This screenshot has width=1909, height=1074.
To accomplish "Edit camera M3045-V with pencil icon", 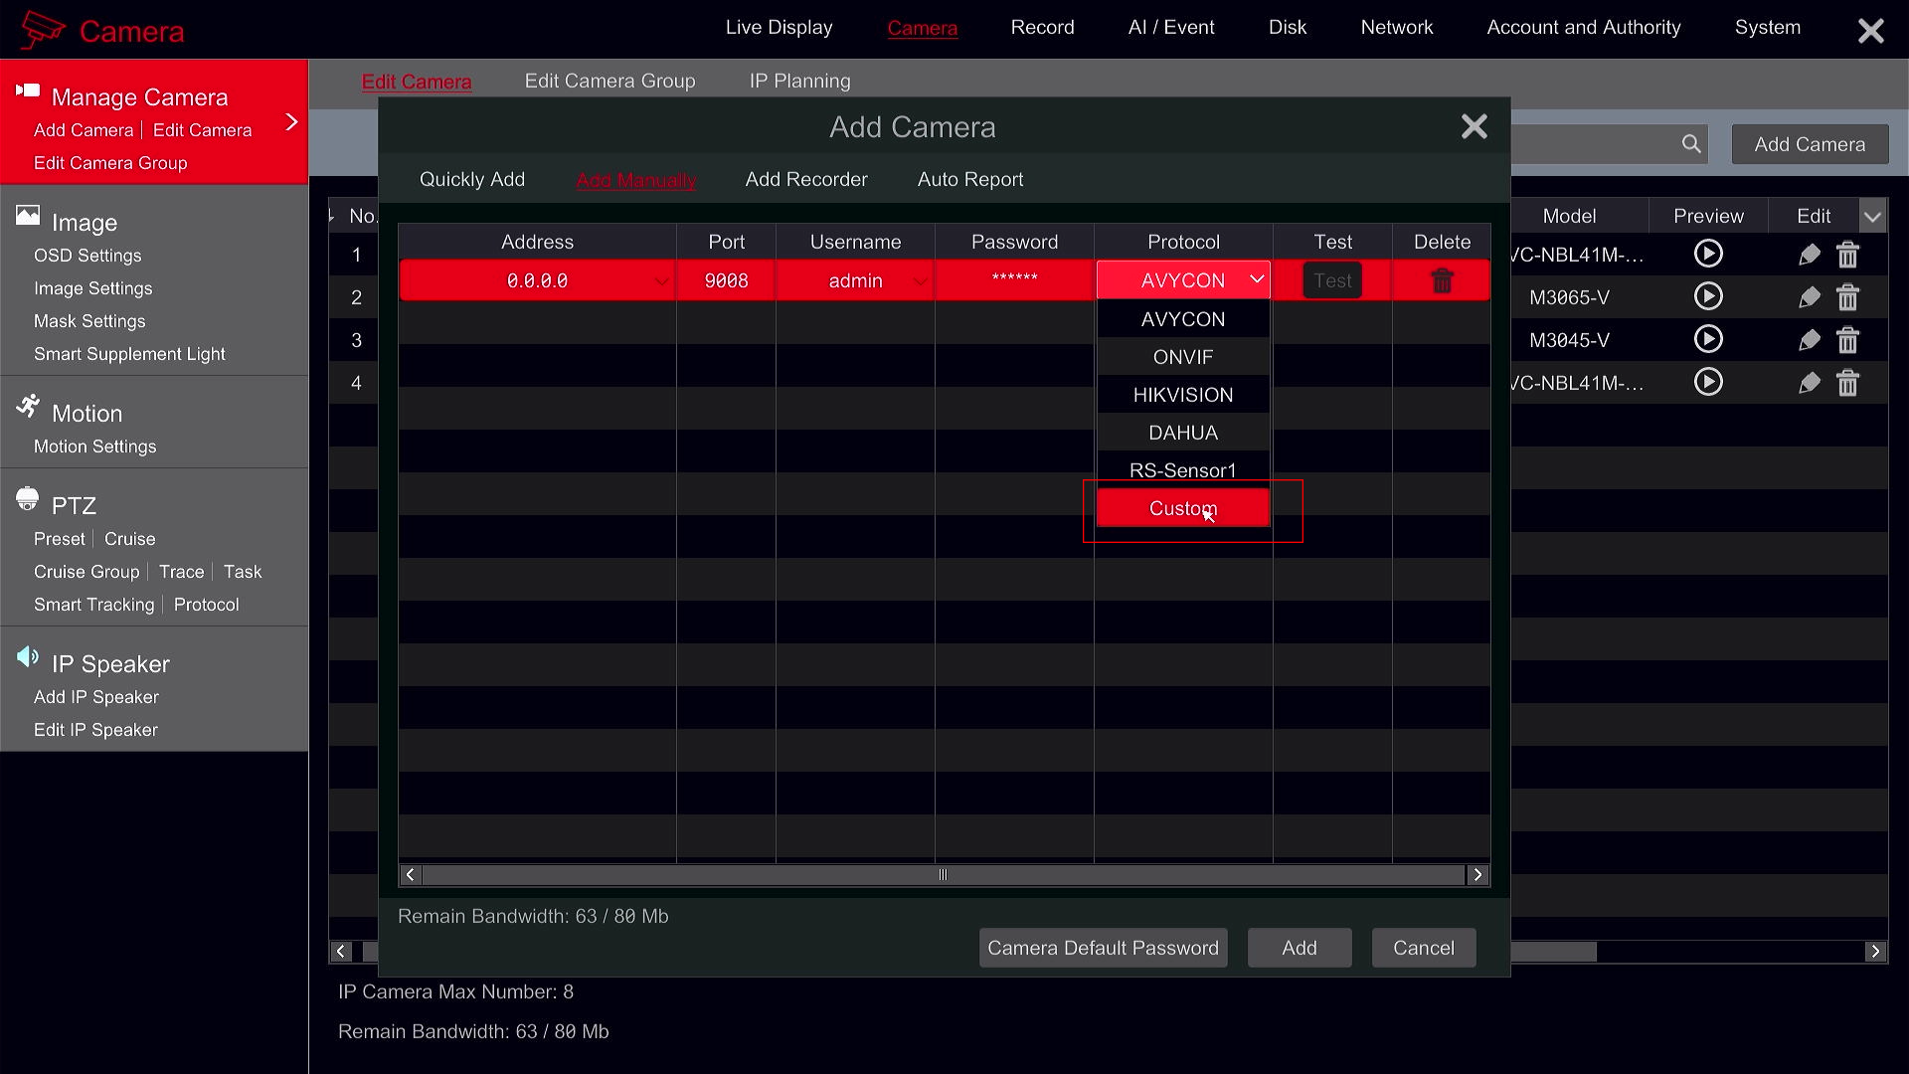I will pyautogui.click(x=1809, y=340).
